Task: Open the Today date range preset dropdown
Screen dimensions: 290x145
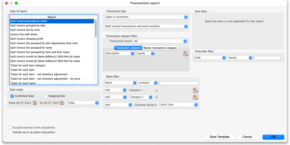Action: click(83, 103)
